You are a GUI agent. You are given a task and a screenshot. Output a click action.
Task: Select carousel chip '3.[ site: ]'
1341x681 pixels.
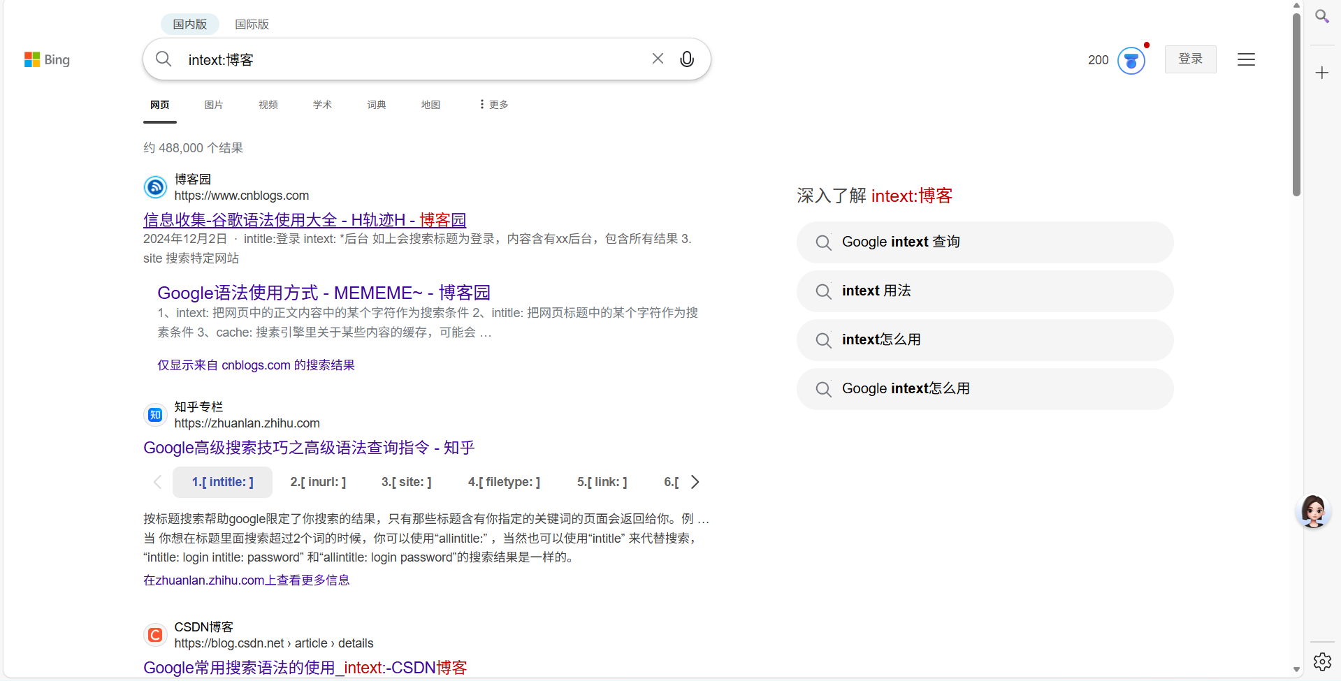pyautogui.click(x=407, y=482)
